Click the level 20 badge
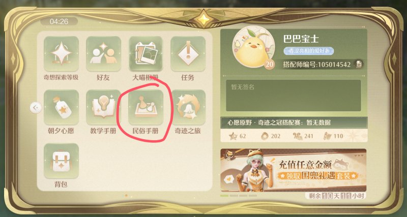Viewport: 407px width, 217px height. point(270,65)
